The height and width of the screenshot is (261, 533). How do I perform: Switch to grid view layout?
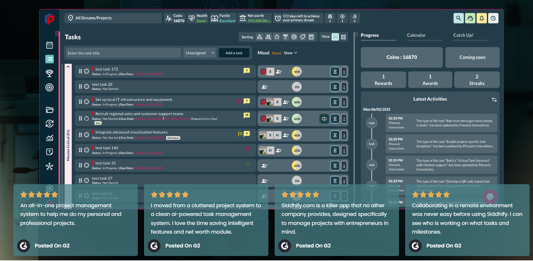pos(343,37)
